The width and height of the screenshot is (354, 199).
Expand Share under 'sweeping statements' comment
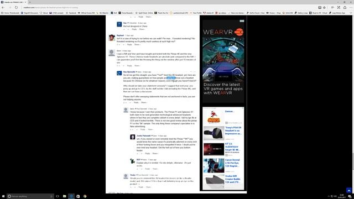click(x=144, y=102)
